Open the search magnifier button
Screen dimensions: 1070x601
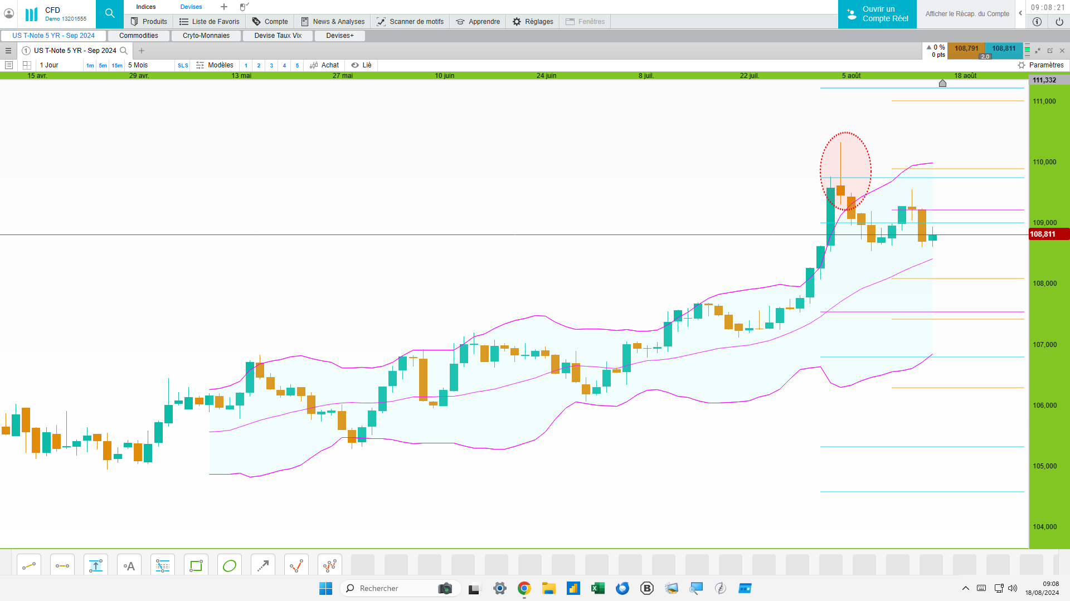110,14
